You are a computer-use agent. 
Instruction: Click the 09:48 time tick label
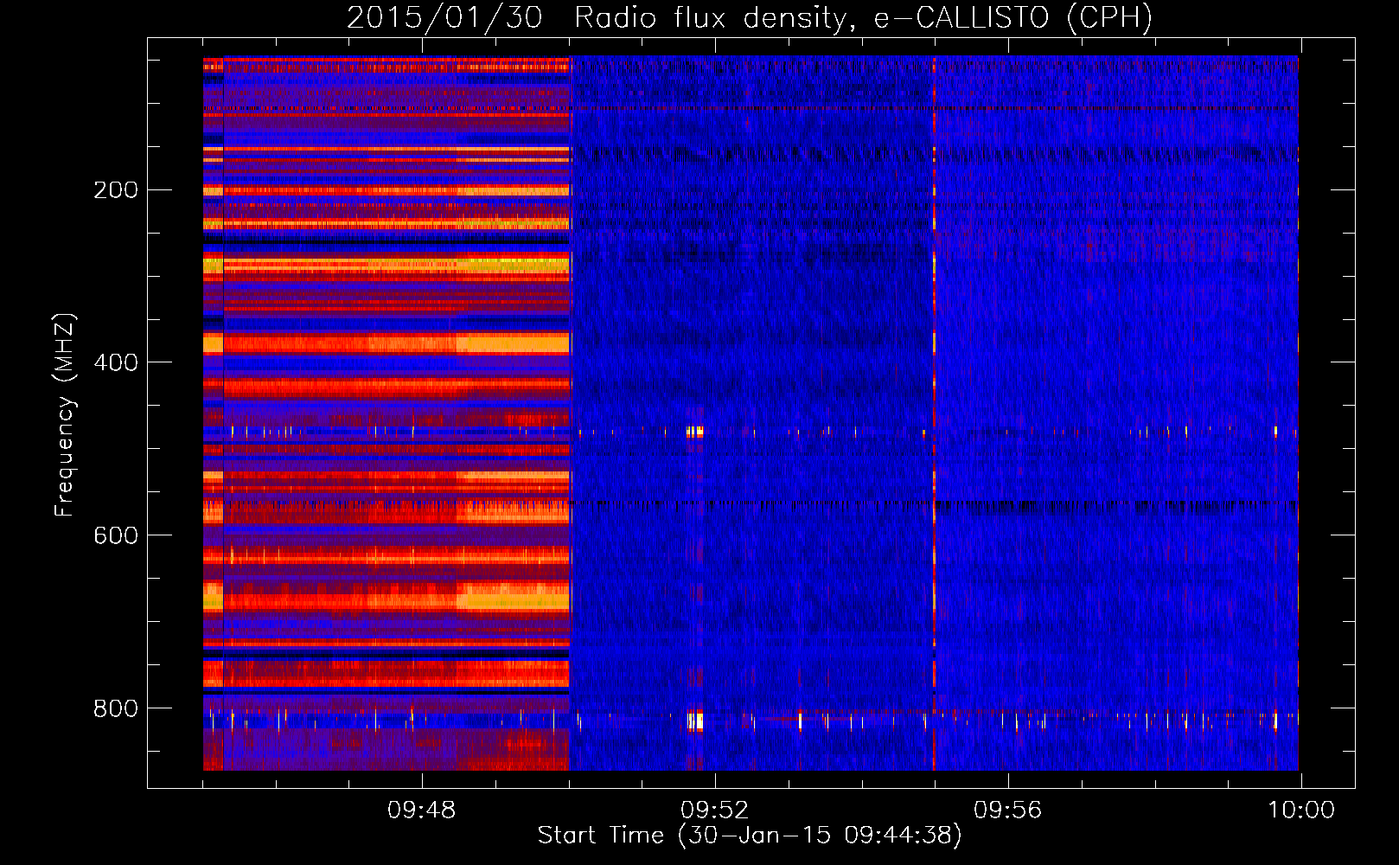click(x=421, y=811)
